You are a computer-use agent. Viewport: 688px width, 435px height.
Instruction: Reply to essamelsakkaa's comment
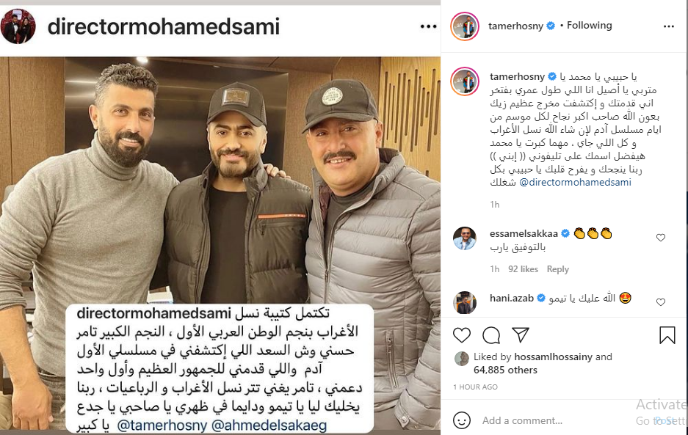558,269
